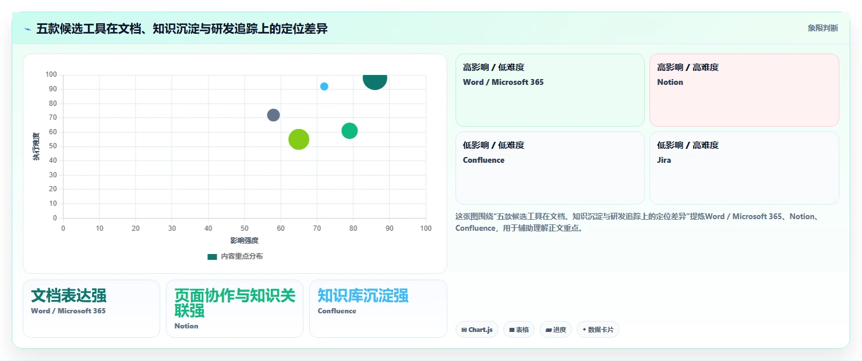Click the lightning icon beside the header title

pos(27,29)
